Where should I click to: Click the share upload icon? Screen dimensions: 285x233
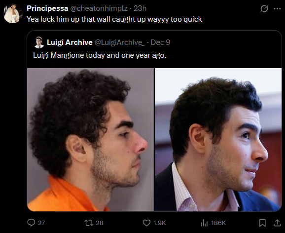(277, 223)
